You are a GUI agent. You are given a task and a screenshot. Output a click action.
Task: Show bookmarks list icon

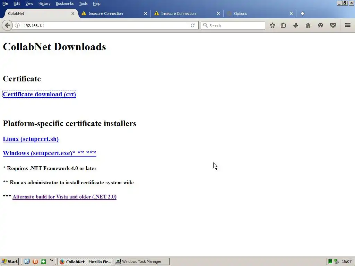point(283,25)
